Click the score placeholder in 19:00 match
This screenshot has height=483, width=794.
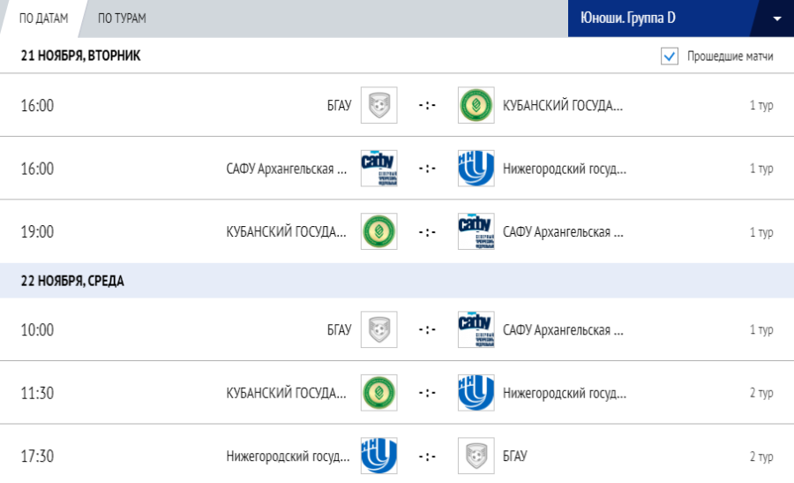pos(428,232)
